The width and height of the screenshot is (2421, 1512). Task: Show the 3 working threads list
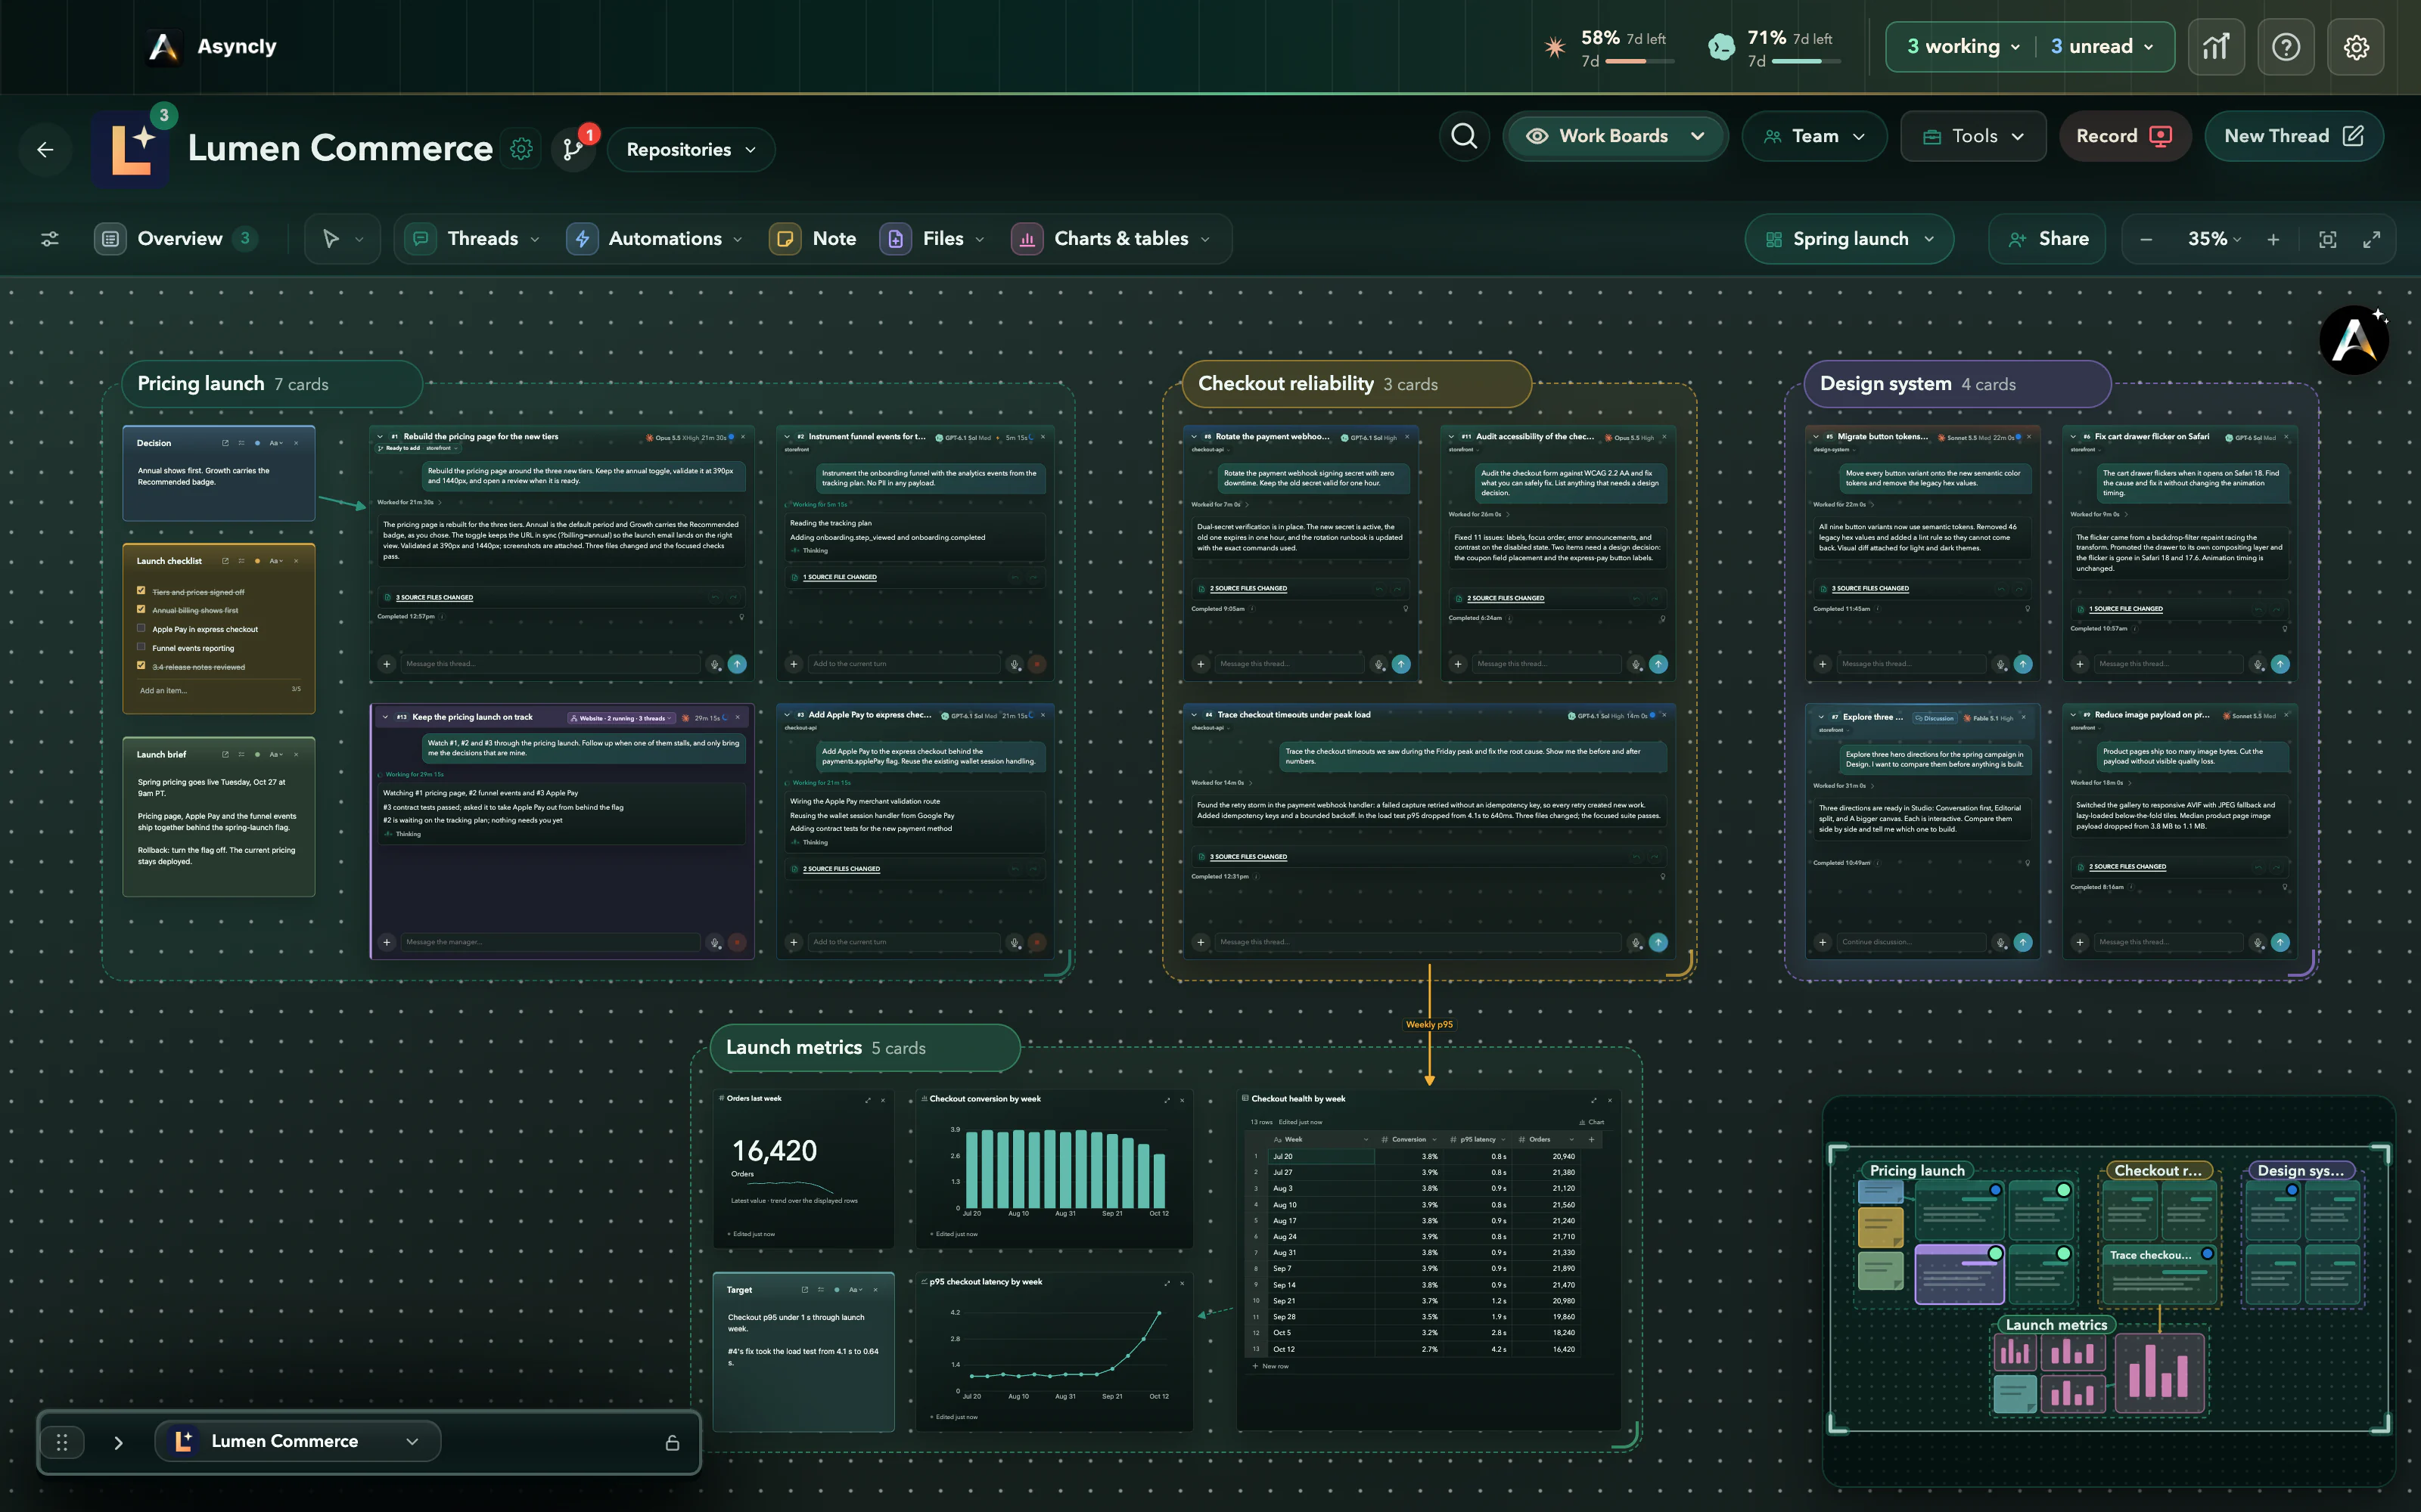1962,47
